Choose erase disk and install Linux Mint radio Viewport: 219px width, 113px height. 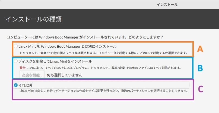16,61
